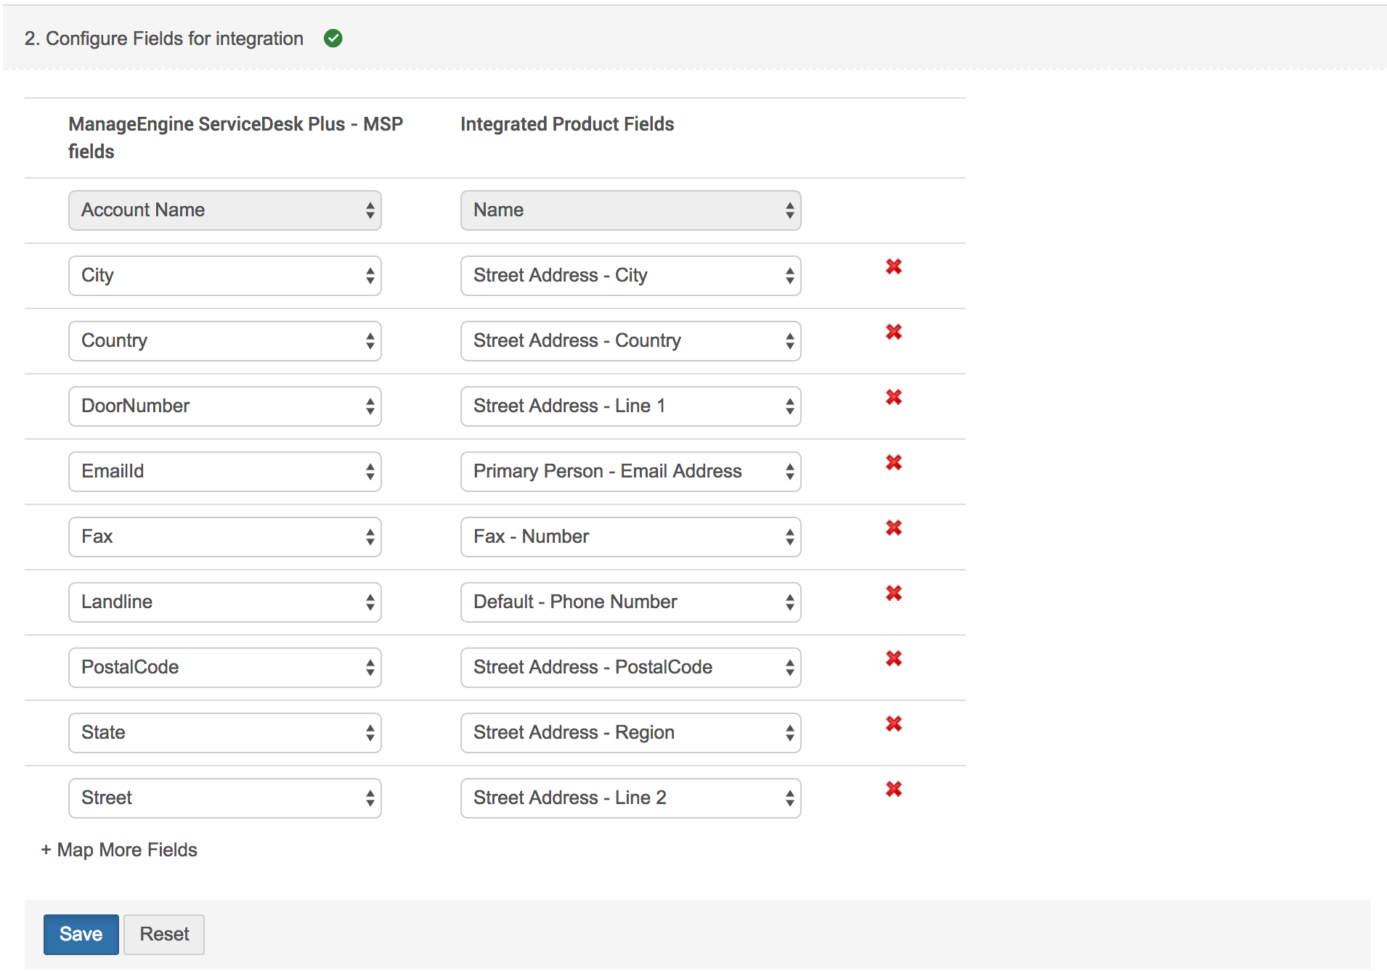1387x971 pixels.
Task: Open the Account Name dropdown
Action: click(x=224, y=210)
